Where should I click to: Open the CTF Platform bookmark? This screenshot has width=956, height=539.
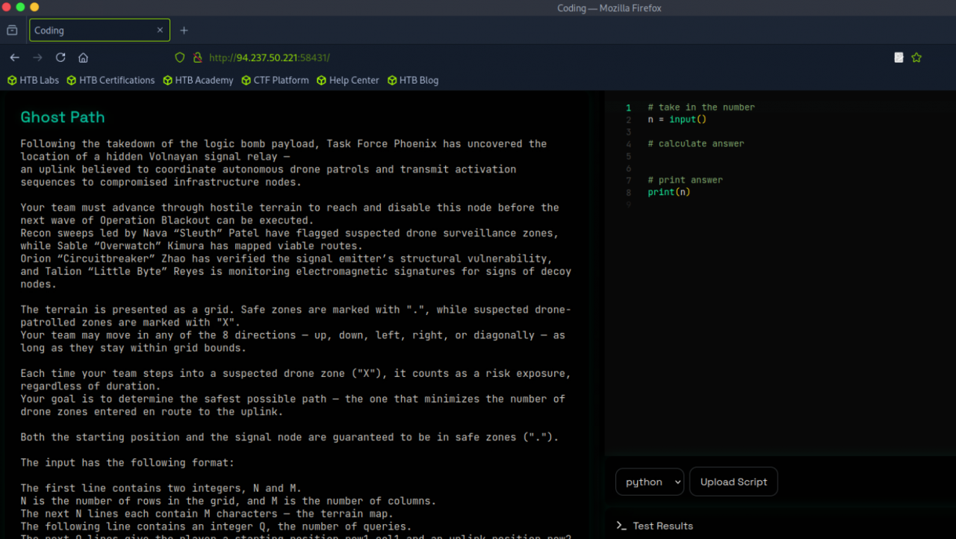click(275, 80)
